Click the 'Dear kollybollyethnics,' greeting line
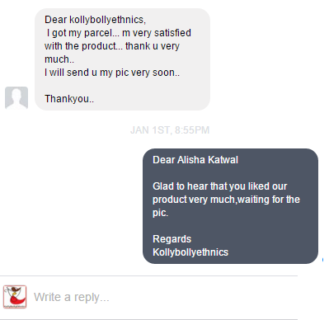 [95, 20]
